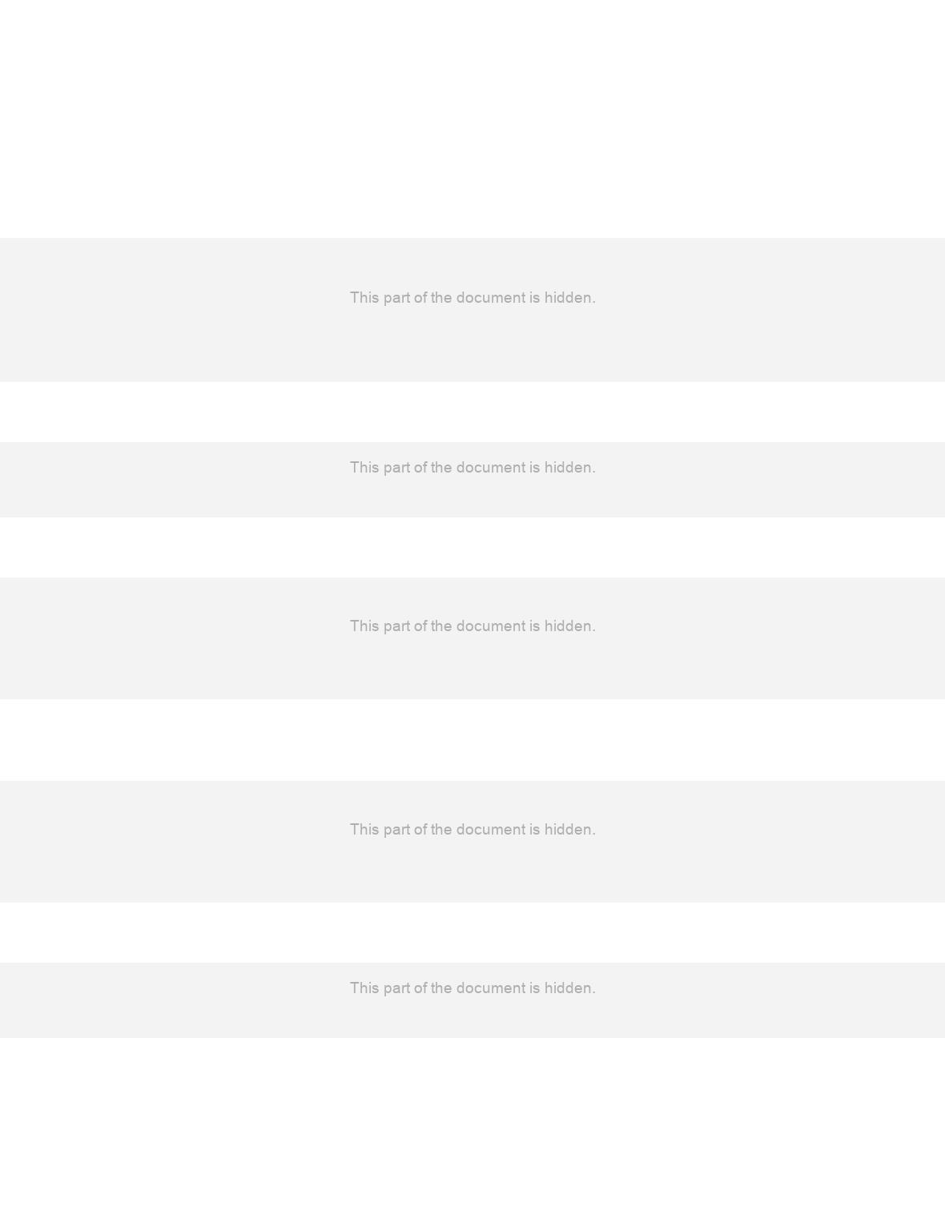Click gray area below the third notice text

click(472, 667)
